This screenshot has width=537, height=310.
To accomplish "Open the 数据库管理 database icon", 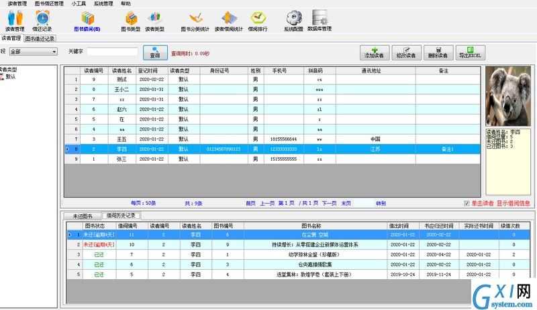I will coord(320,21).
